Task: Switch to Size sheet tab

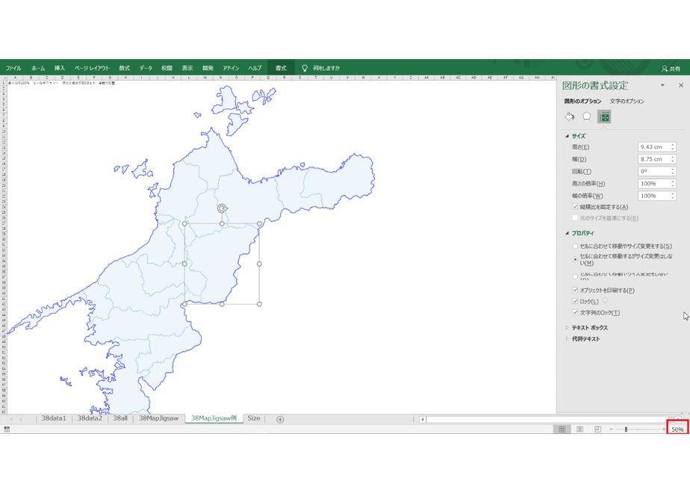Action: [x=253, y=418]
